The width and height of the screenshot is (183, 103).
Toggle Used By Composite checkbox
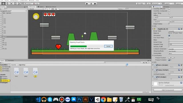[169, 11]
